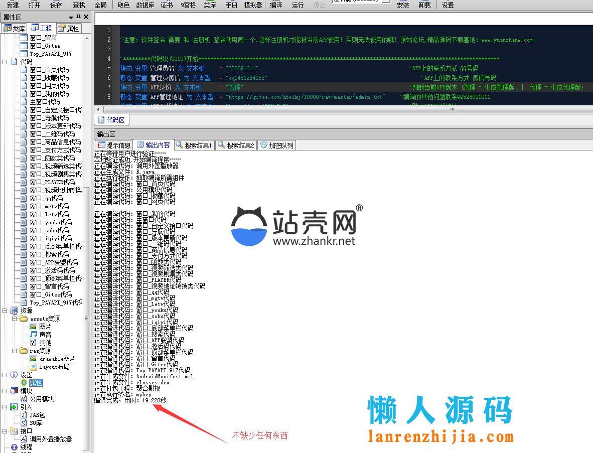Open 窗口_首页代码 in the tree
593x453 pixels.
(49, 70)
